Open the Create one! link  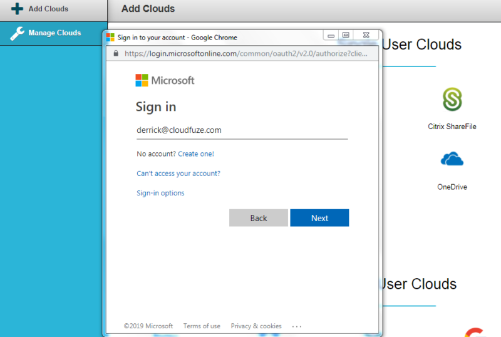point(196,154)
